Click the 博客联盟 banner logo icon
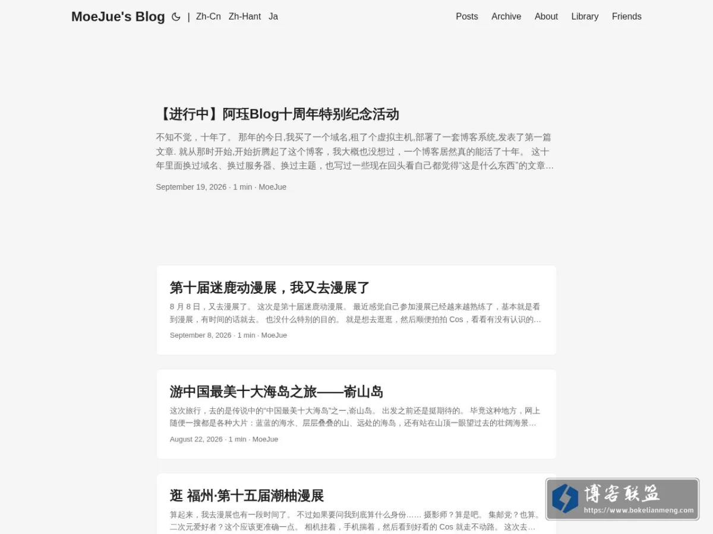Viewport: 713px width, 534px height. click(x=565, y=498)
